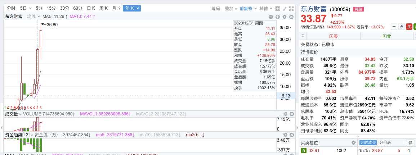Open 资金趋势 panel settings gear

pos(285,135)
